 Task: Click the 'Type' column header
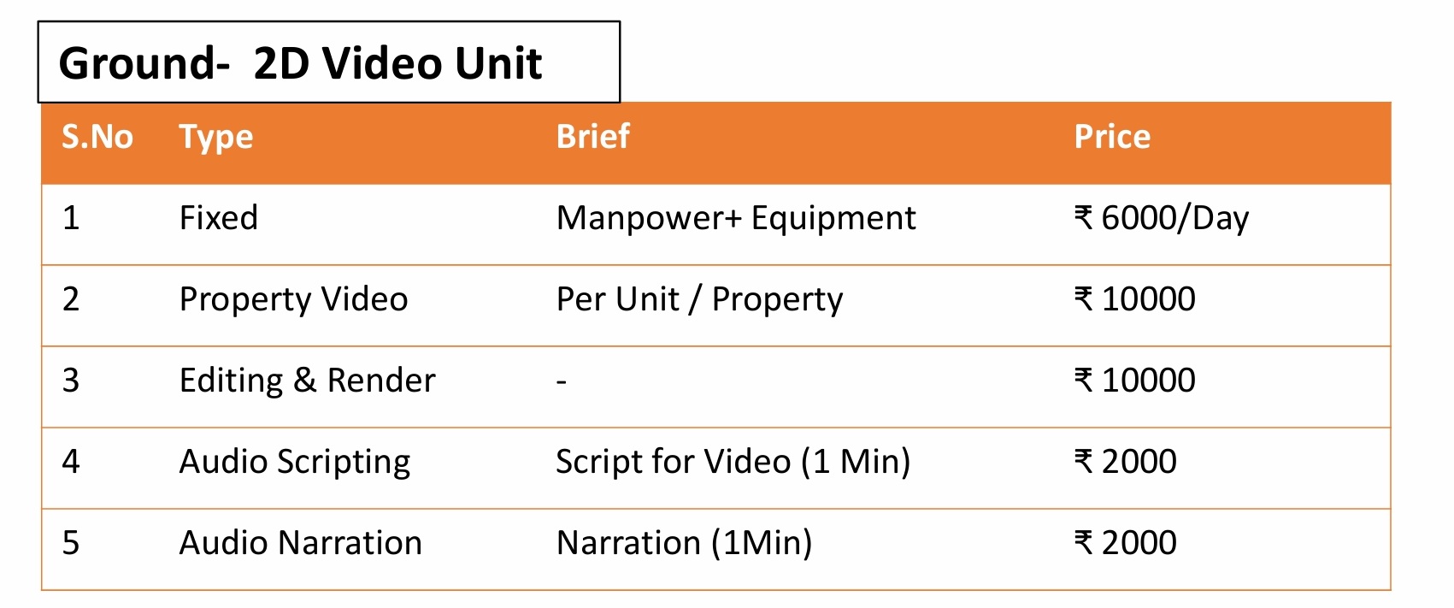tap(216, 137)
